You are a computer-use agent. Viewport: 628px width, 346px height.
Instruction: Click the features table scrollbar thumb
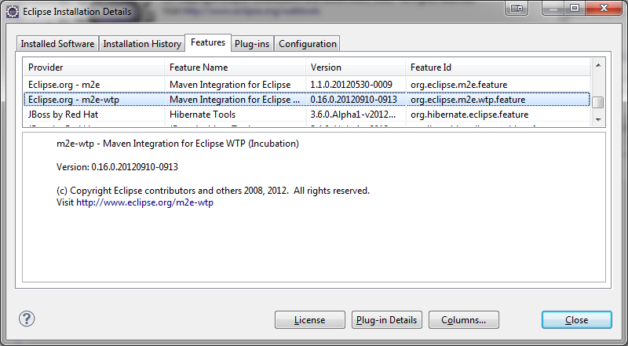click(598, 102)
